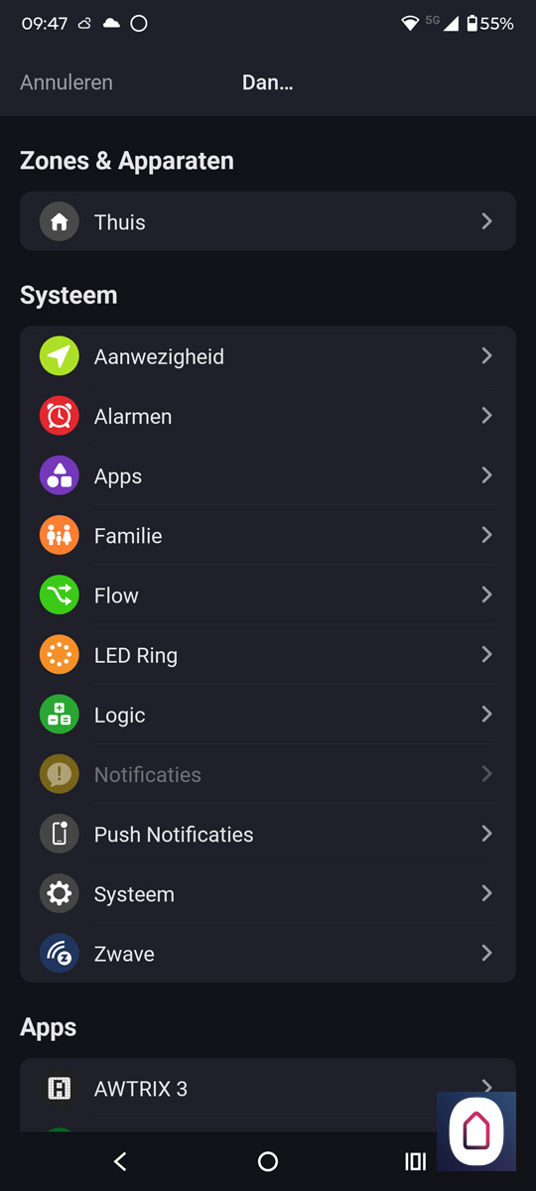Open Flow row chevron arrow

486,595
